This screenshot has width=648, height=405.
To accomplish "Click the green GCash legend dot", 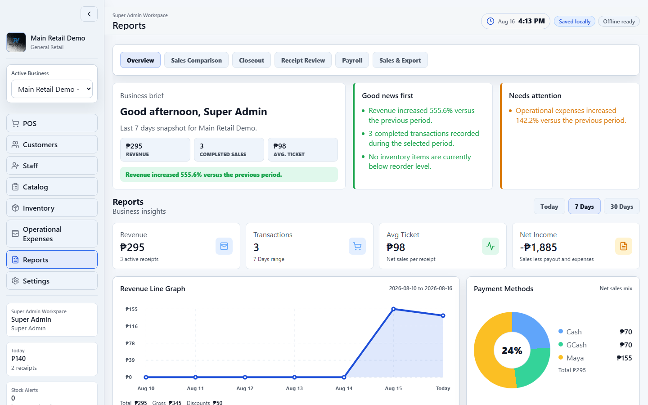I will pos(561,344).
